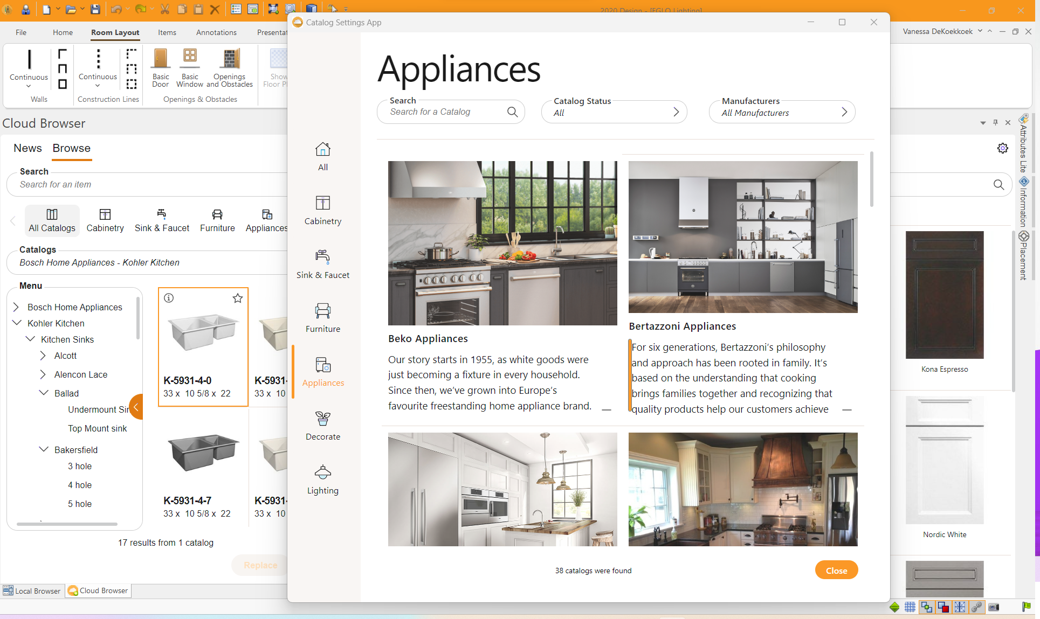Click the Basic Window tool
1040x619 pixels.
pyautogui.click(x=190, y=68)
